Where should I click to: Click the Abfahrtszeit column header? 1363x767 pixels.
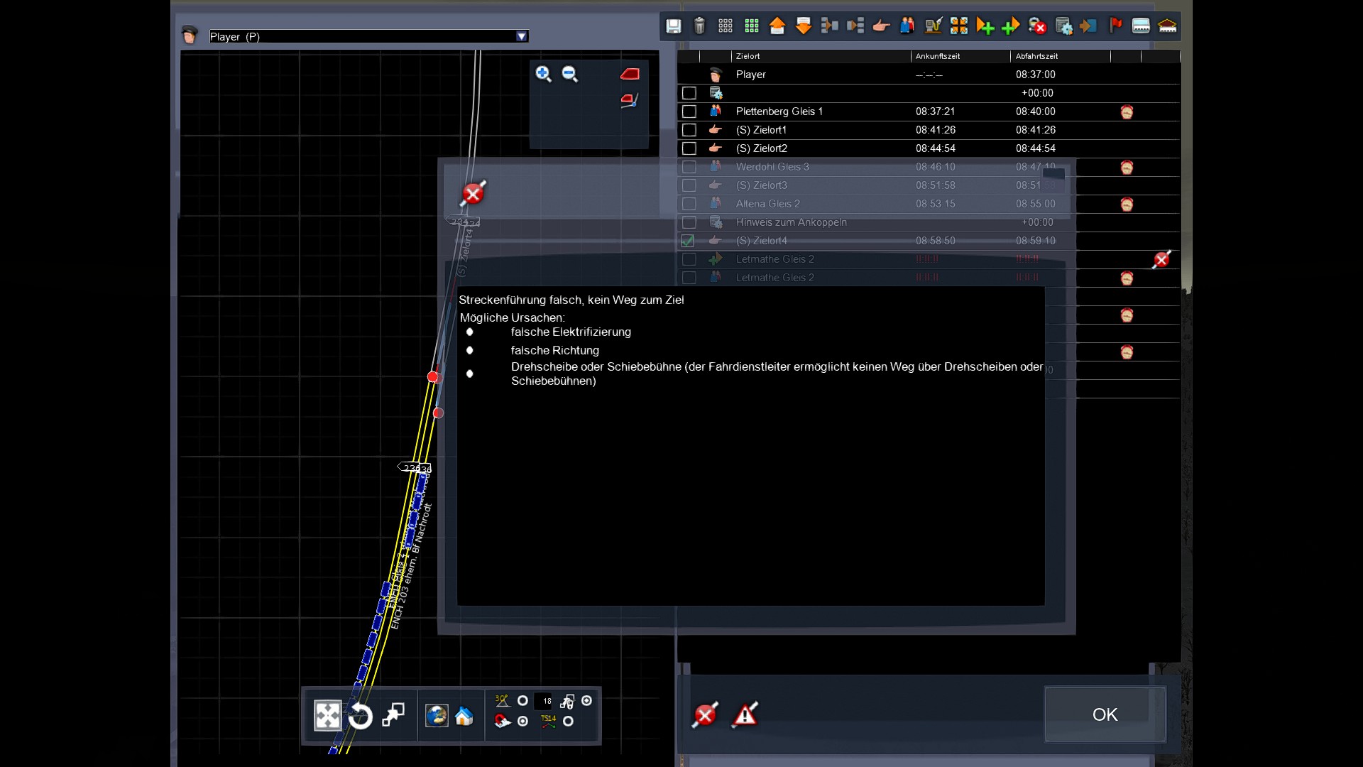point(1036,56)
